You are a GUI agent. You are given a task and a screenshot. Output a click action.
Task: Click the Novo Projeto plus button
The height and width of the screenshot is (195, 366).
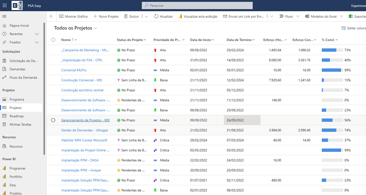click(x=106, y=17)
